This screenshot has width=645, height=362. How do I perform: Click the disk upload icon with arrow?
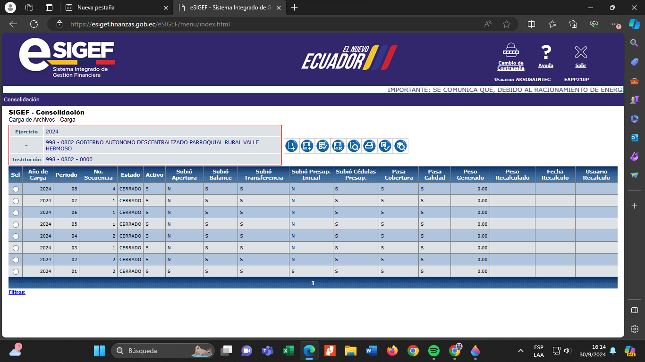tap(307, 146)
